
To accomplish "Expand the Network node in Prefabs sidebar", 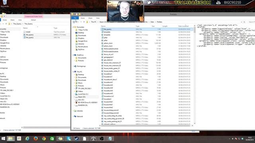I will click(x=73, y=116).
